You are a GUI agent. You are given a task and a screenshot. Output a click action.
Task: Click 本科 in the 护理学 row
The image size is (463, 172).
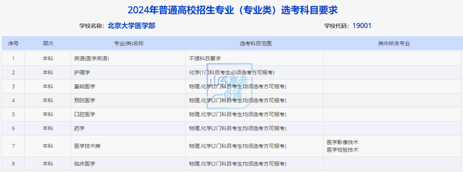48,72
